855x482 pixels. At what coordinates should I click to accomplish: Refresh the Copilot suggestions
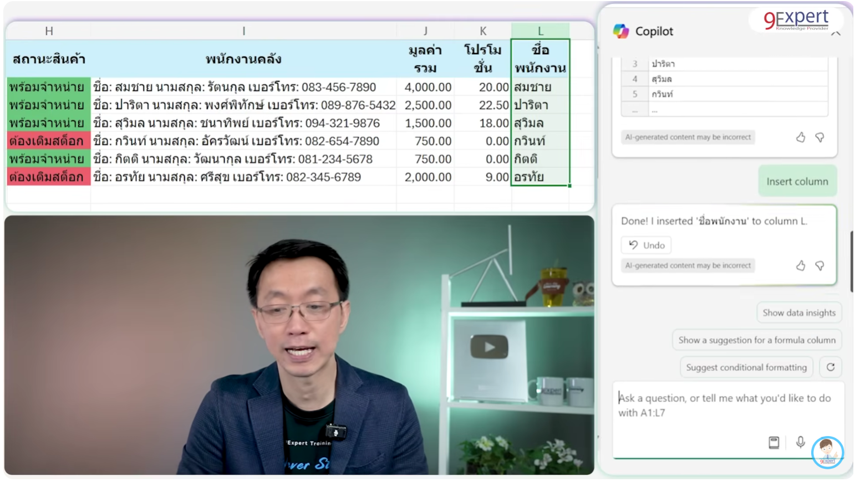830,367
